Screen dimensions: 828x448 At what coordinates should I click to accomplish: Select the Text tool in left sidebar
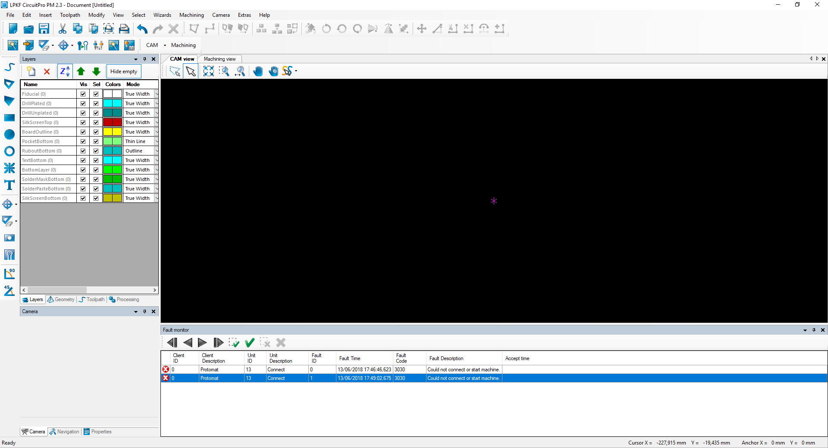pyautogui.click(x=9, y=185)
